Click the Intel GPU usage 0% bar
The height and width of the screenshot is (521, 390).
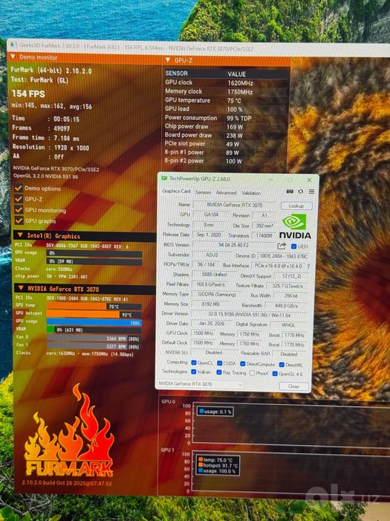click(94, 254)
